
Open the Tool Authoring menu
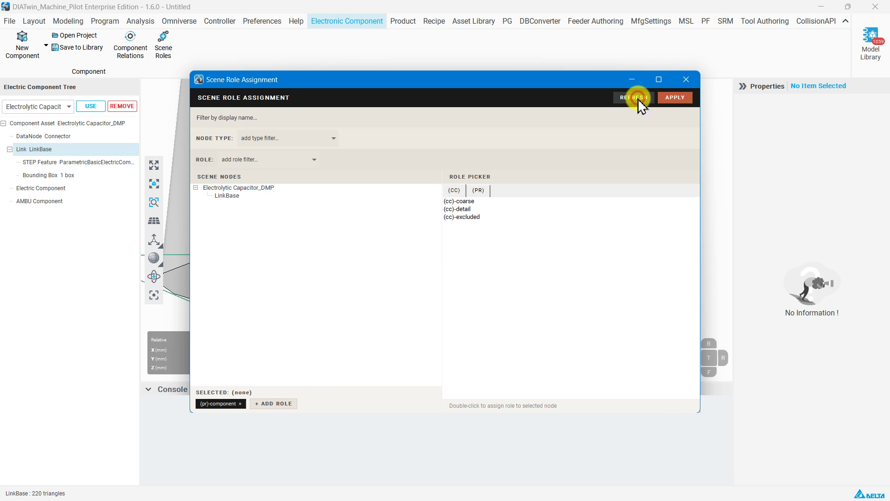coord(764,21)
